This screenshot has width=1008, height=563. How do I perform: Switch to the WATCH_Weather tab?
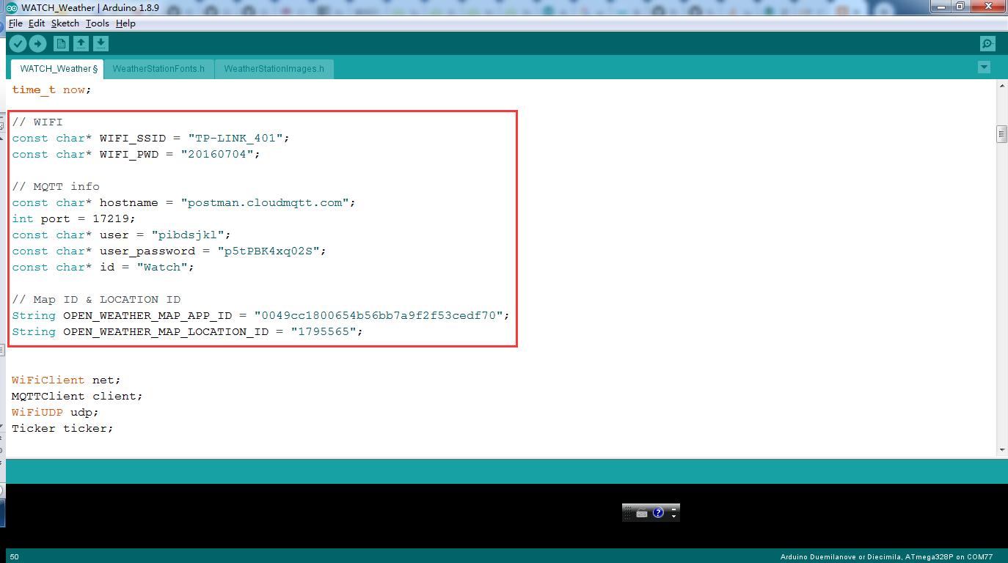[57, 69]
